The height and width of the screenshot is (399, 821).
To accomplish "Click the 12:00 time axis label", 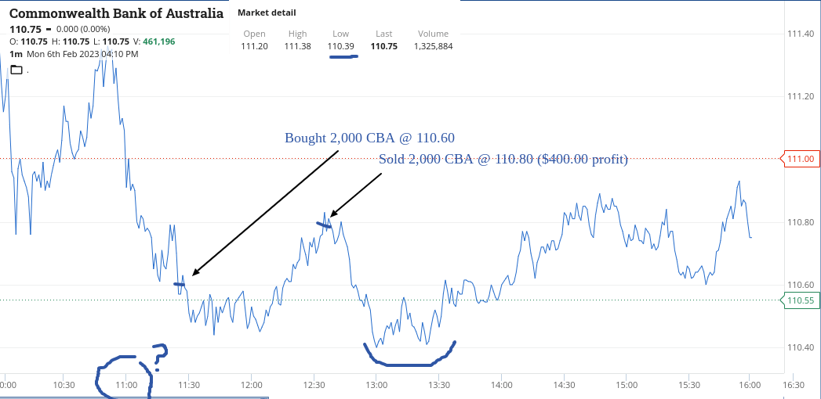I will [x=251, y=385].
